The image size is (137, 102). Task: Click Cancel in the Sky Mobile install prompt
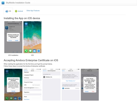[10, 41]
